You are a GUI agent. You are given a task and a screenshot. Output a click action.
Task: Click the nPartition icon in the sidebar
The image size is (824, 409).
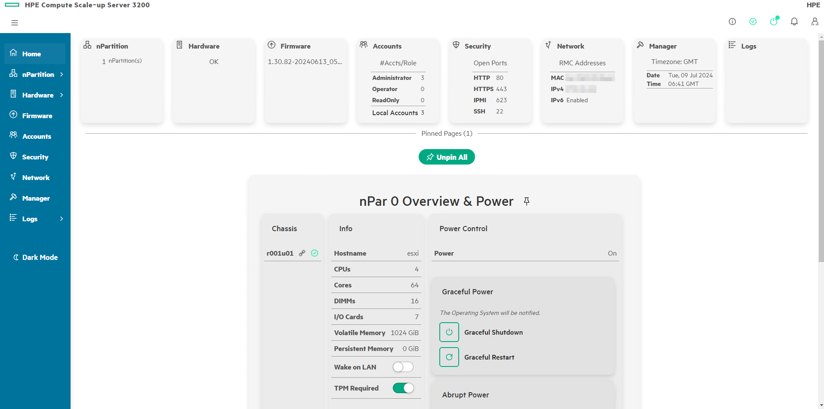(x=13, y=73)
